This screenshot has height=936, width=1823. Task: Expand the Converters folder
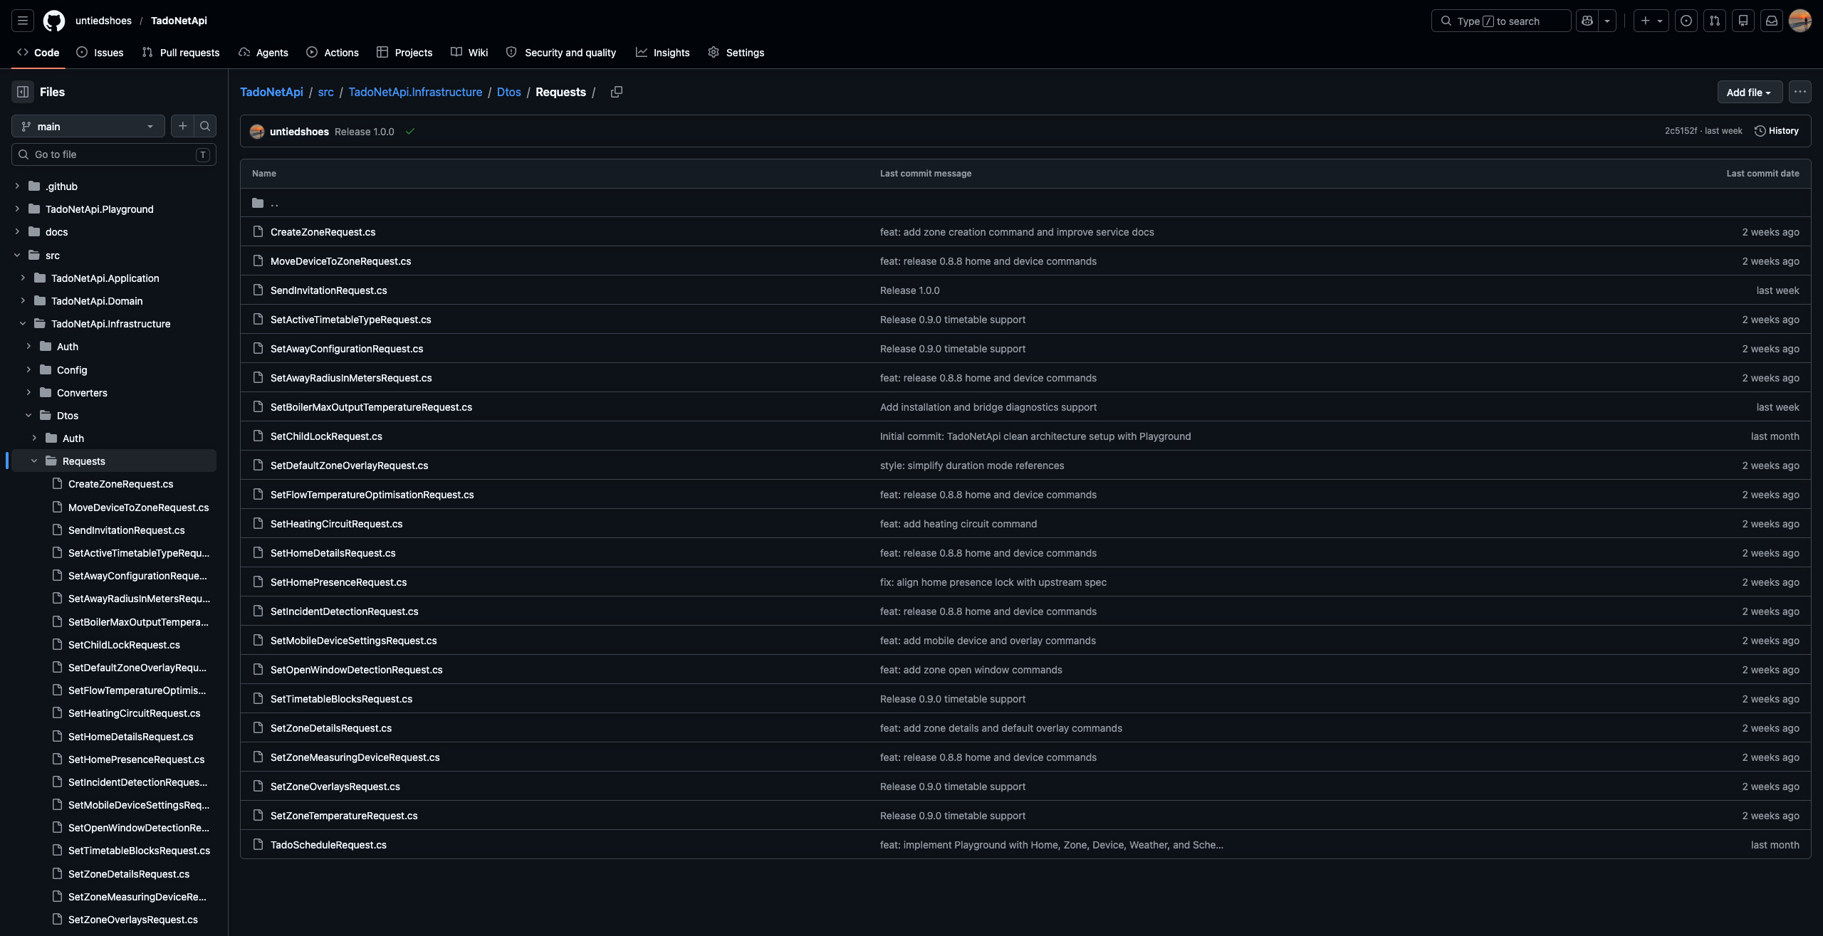pos(28,393)
